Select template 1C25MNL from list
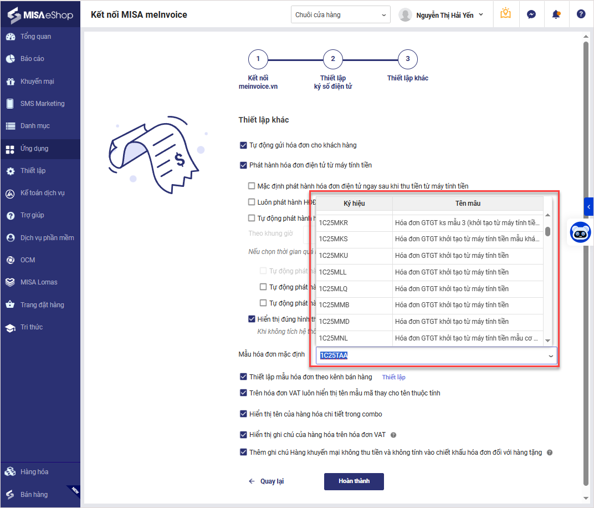Image resolution: width=594 pixels, height=508 pixels. coord(429,338)
